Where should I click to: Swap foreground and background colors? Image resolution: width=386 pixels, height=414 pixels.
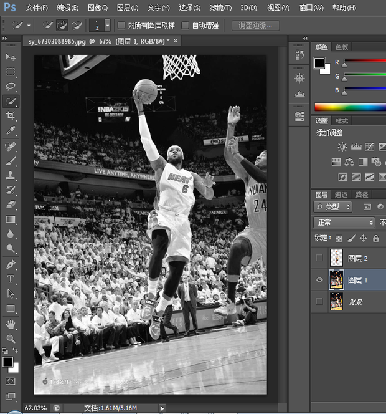(x=16, y=350)
